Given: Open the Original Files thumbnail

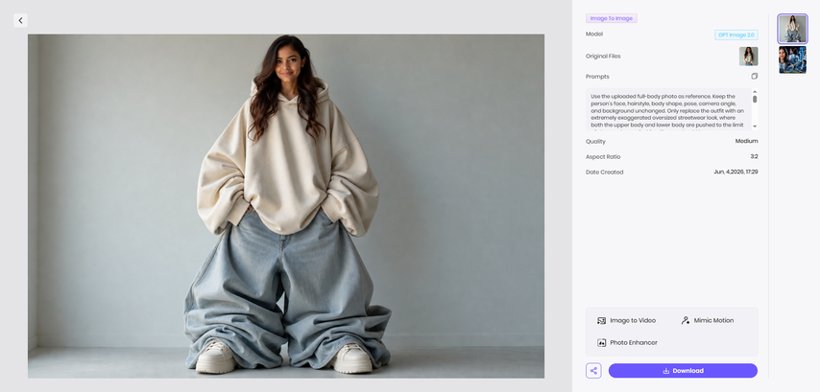Looking at the screenshot, I should click(x=748, y=57).
